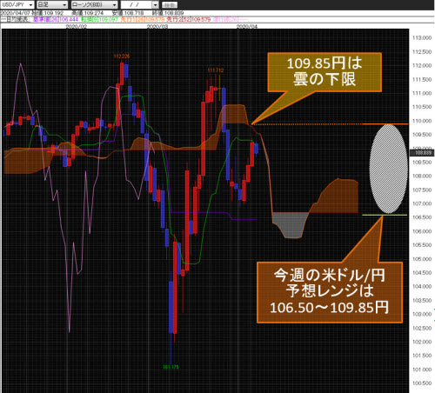Click the 113.000 price axis label
This screenshot has width=435, height=393.
click(422, 37)
